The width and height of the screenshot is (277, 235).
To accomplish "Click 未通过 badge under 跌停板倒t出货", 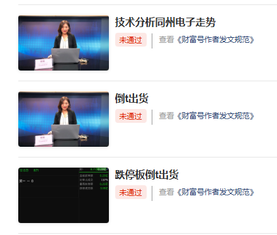I will (x=131, y=192).
